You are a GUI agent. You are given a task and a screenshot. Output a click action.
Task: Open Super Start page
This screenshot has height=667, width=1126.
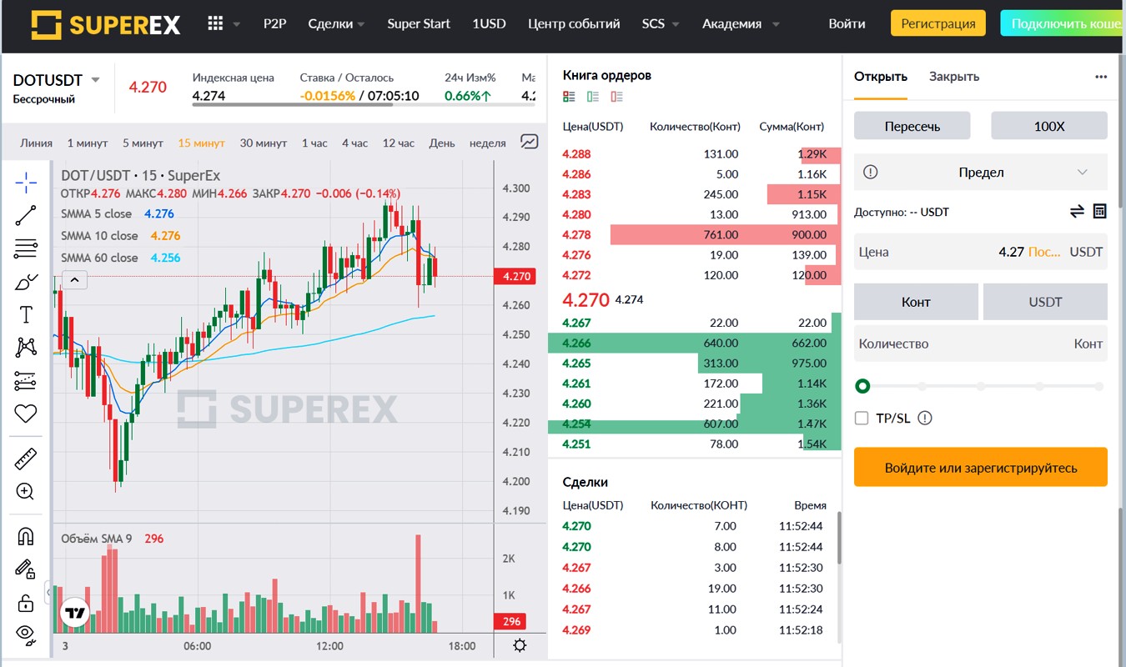tap(419, 24)
